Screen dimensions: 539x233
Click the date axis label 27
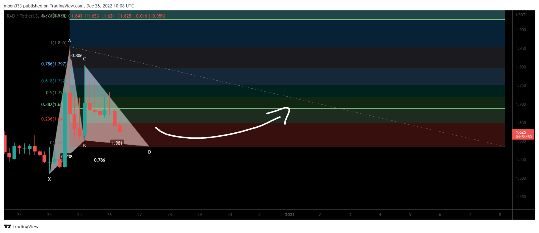click(139, 215)
